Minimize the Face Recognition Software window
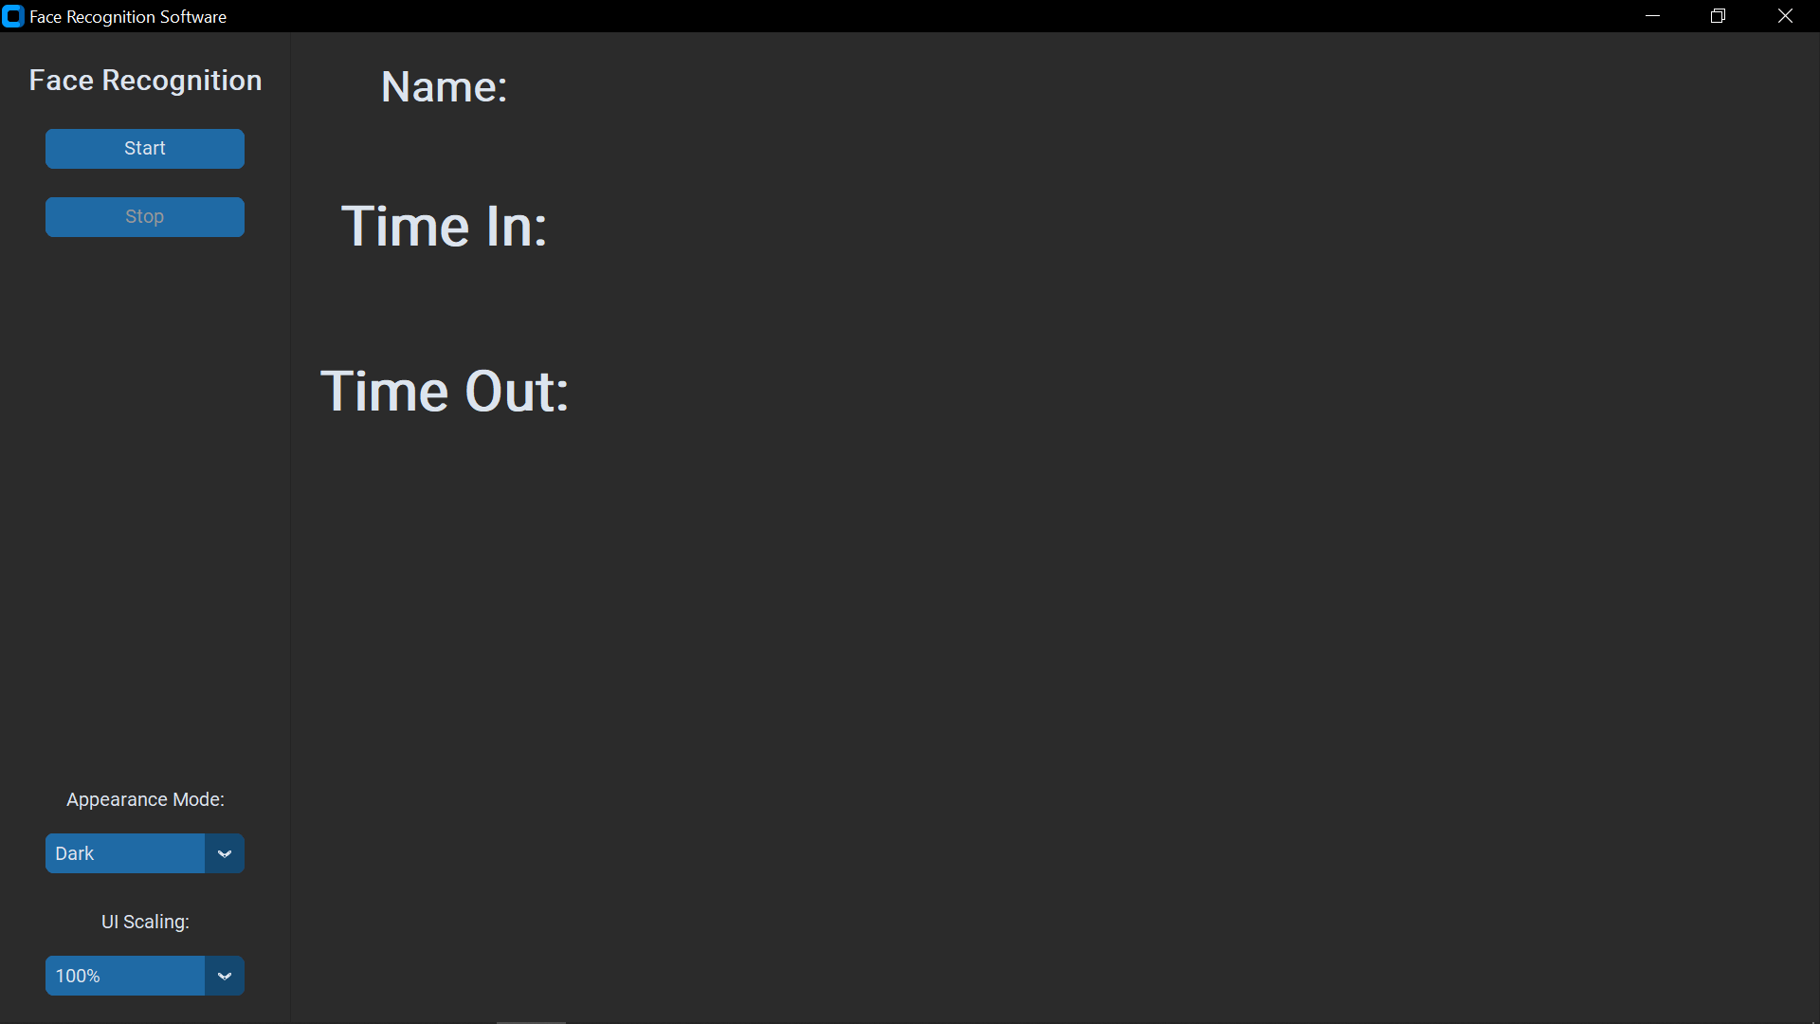 pyautogui.click(x=1652, y=16)
